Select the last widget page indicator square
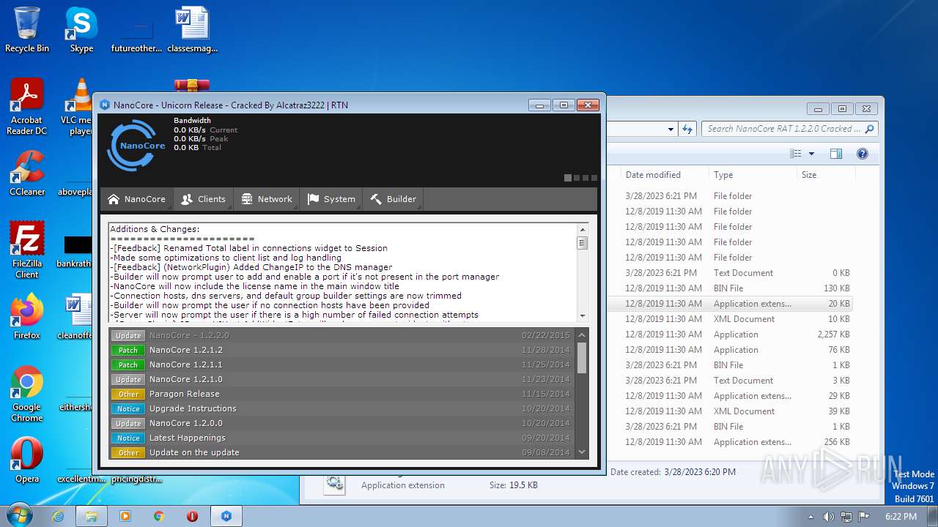 tap(594, 178)
